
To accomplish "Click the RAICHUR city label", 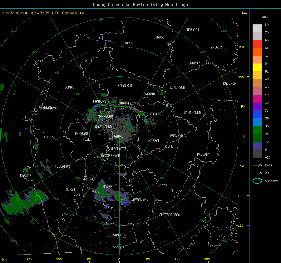I will (229, 83).
